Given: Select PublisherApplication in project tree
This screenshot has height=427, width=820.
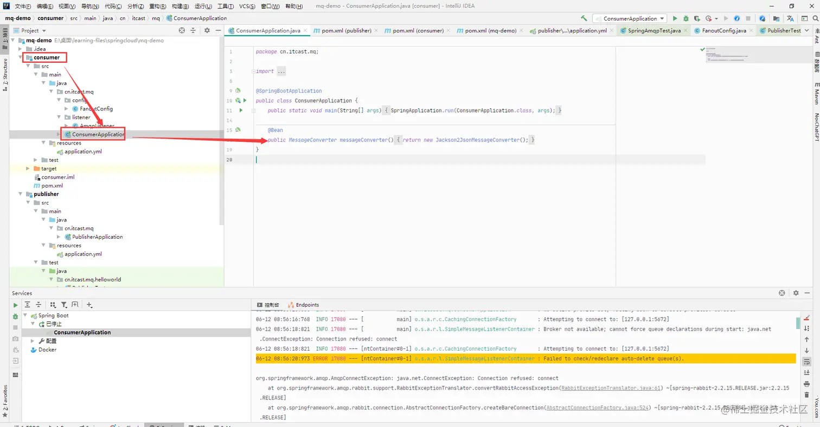Looking at the screenshot, I should [x=93, y=237].
